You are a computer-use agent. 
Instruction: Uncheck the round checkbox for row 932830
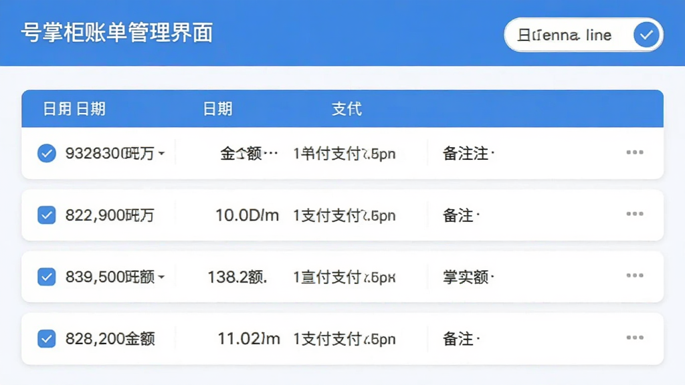(47, 153)
